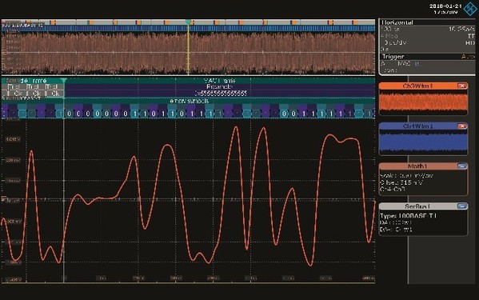Open the 100BASE-T1 type info in SerBus1
The width and height of the screenshot is (479, 300).
408,216
